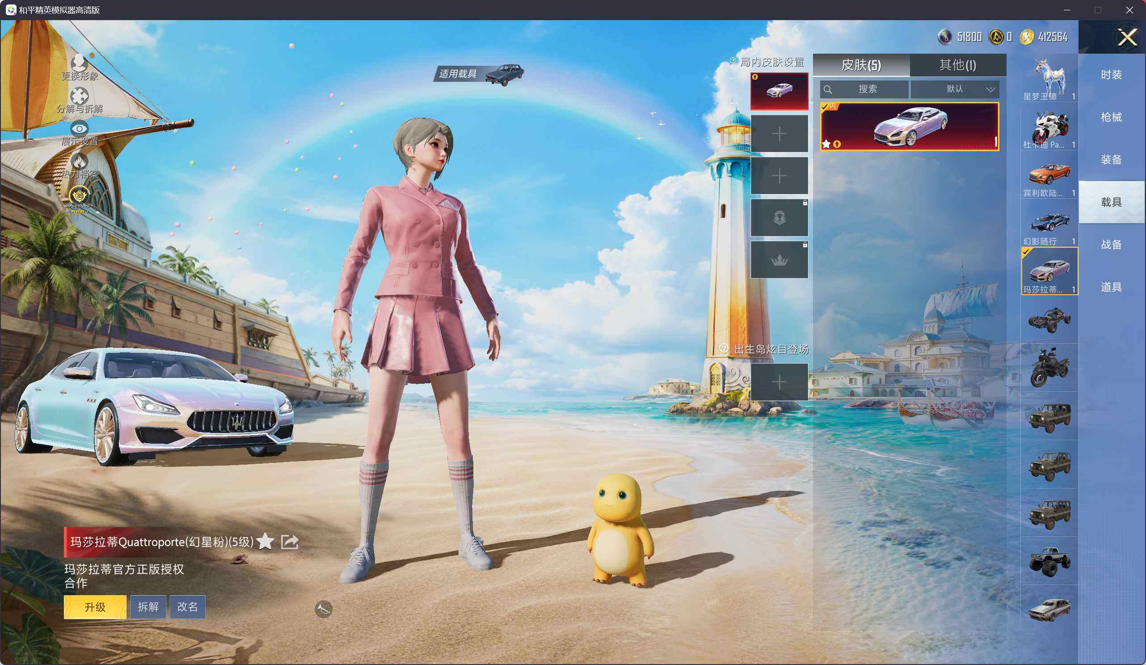1146x665 pixels.
Task: Select the pink Maserati skin card
Action: point(909,127)
